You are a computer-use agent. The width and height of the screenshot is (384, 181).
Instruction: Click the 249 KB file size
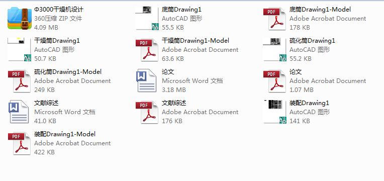pos(44,90)
